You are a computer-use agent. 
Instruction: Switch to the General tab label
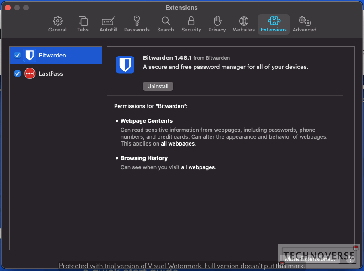pos(58,30)
